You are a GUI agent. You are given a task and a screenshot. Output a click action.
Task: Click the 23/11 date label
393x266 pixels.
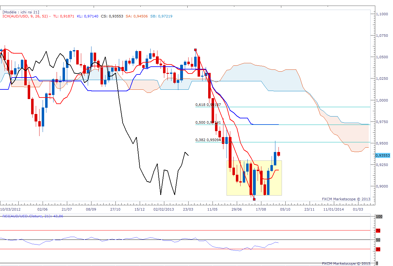click(310, 209)
